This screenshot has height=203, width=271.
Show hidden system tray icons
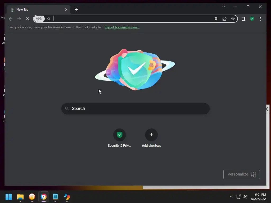tap(231, 197)
